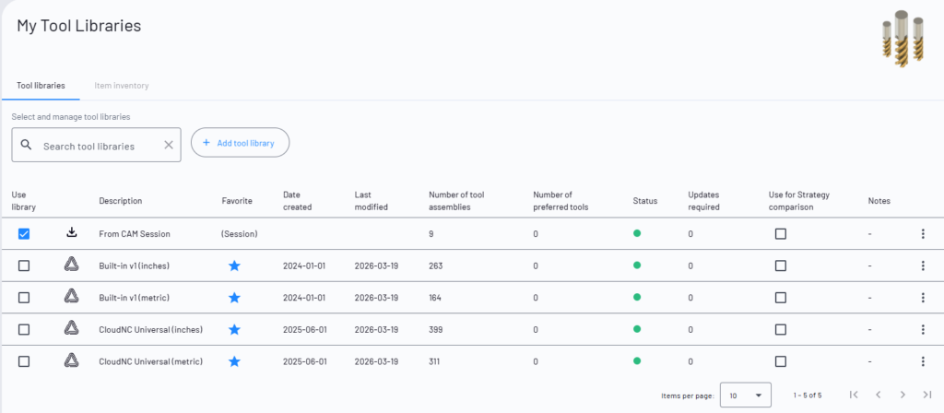944x413 pixels.
Task: Click the Add tool library button
Action: coord(241,143)
